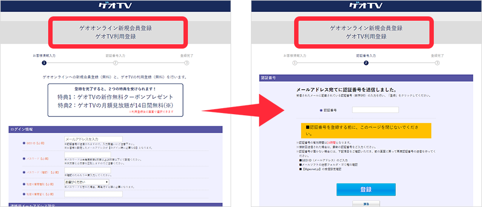
Task: Select step circle 1 on the left page
Action: [x=44, y=63]
